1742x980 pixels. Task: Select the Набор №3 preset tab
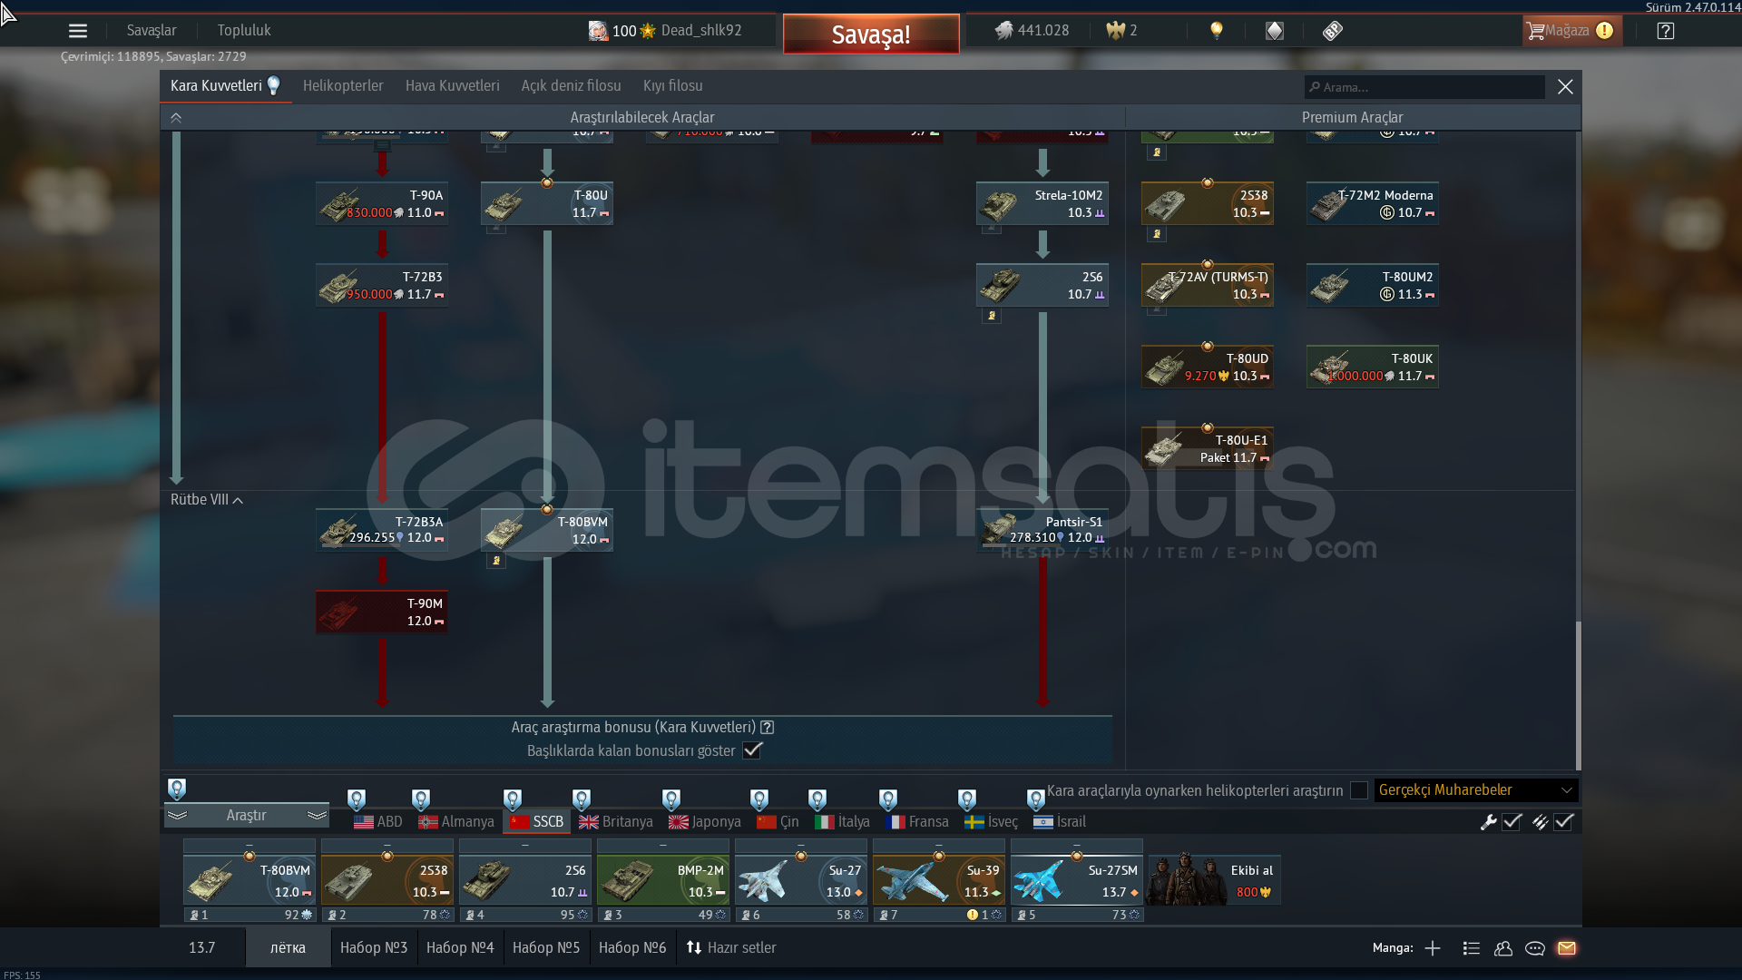[x=374, y=948]
